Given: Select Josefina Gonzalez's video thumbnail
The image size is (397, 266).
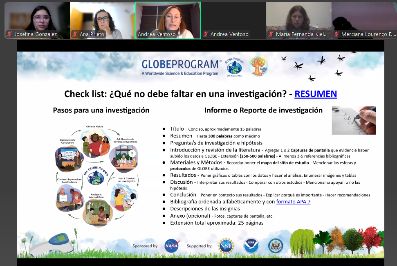Looking at the screenshot, I should tap(37, 20).
